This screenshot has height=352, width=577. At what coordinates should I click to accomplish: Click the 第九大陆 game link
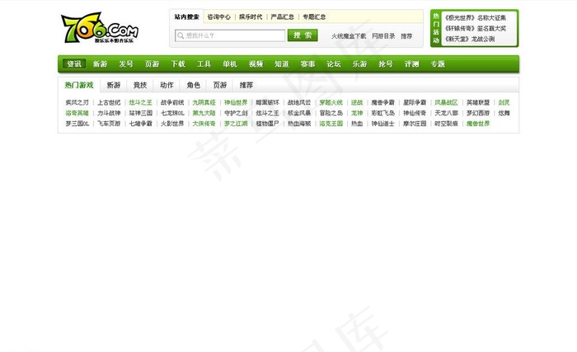click(x=204, y=113)
